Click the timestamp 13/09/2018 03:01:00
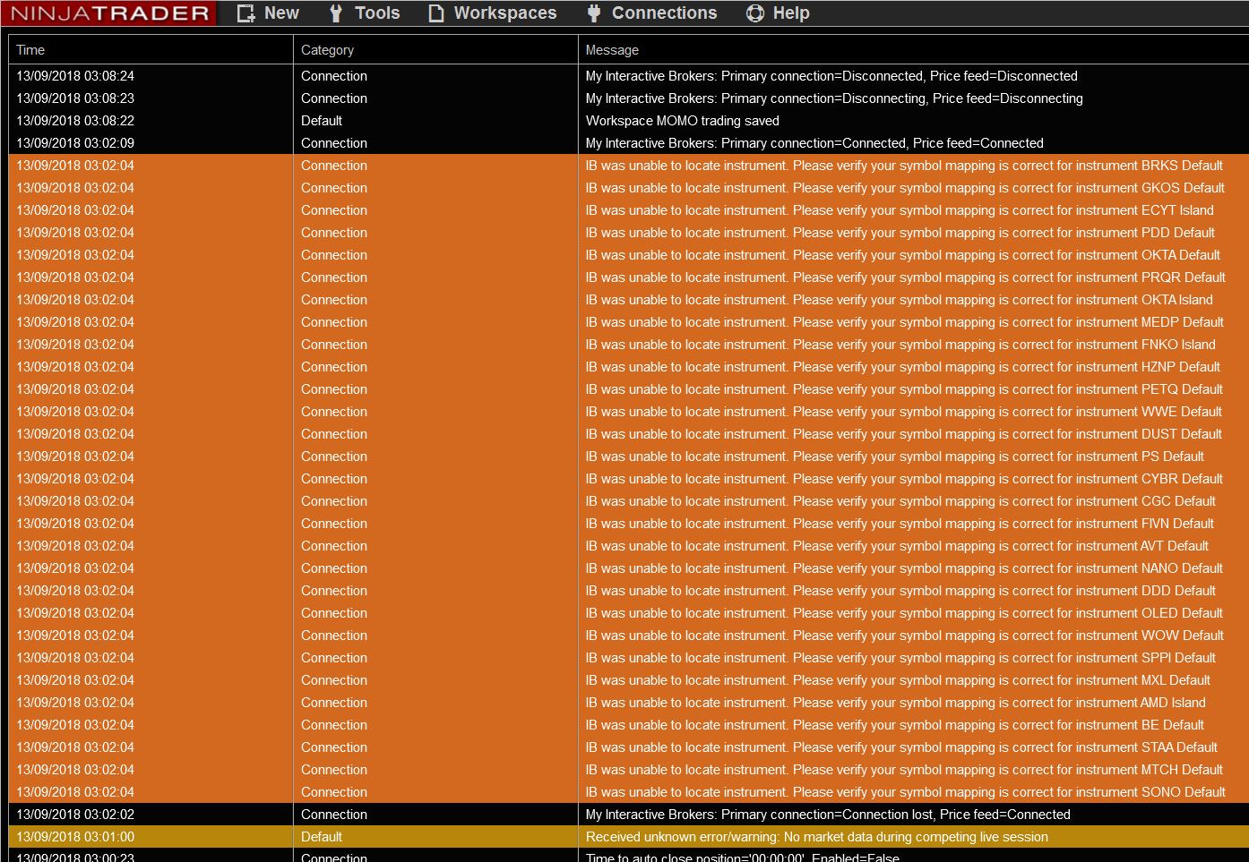This screenshot has width=1249, height=862. point(75,837)
